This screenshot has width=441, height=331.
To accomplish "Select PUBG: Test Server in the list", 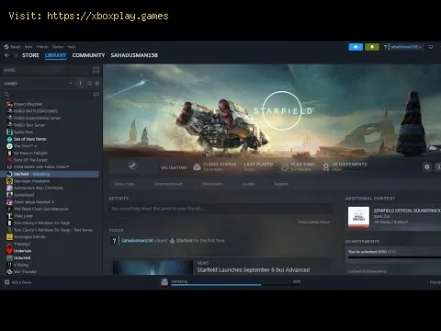I will [29, 125].
